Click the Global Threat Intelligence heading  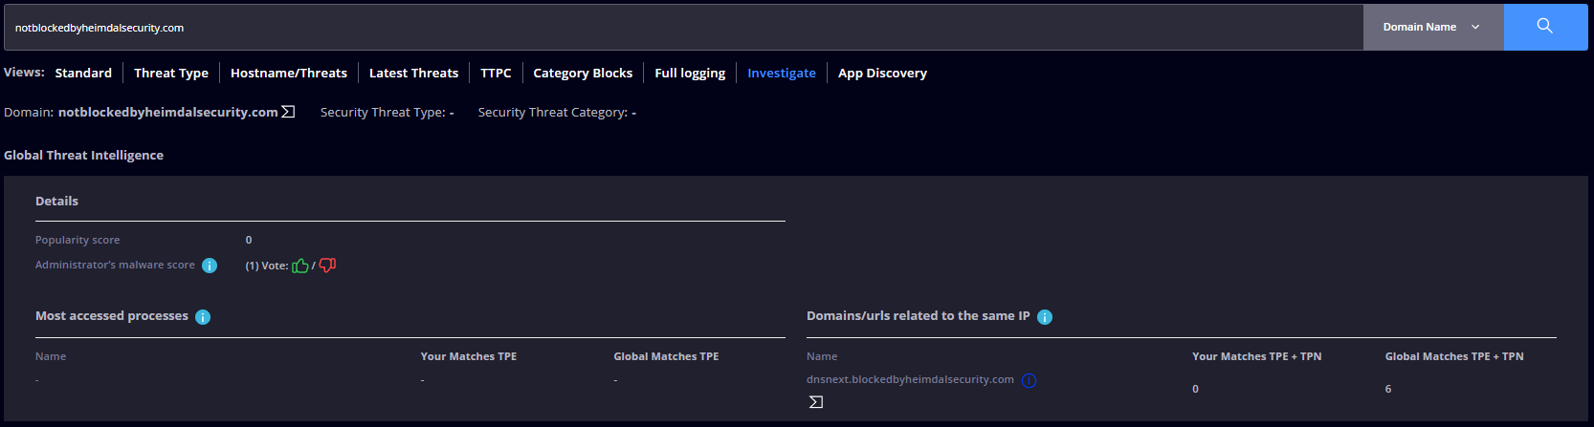tap(83, 155)
